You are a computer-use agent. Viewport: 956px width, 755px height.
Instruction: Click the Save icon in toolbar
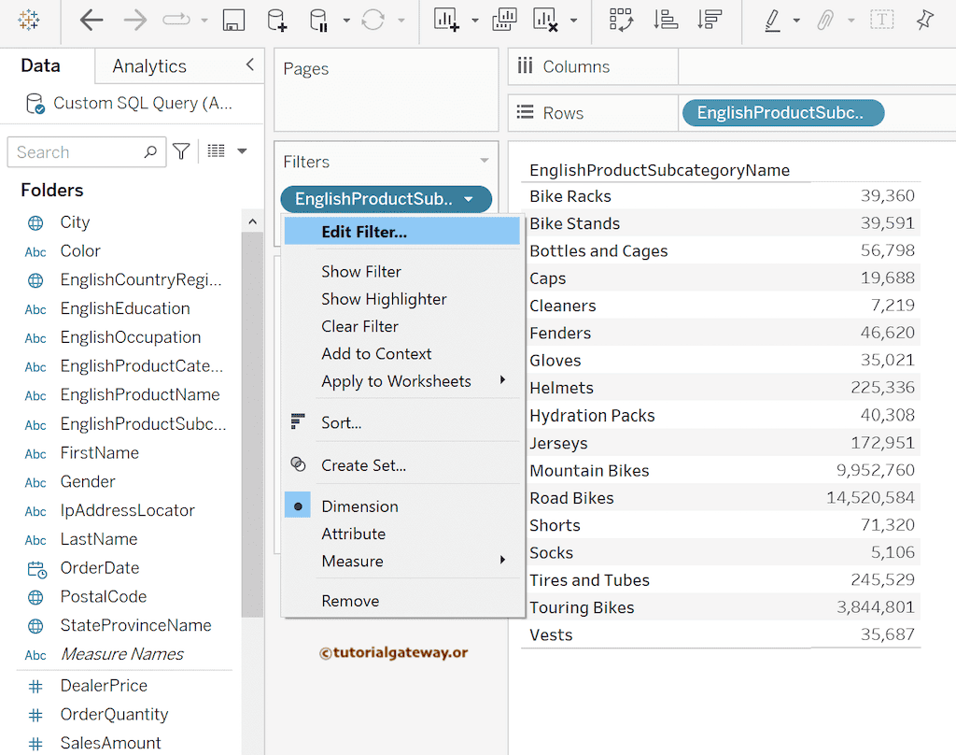coord(233,21)
